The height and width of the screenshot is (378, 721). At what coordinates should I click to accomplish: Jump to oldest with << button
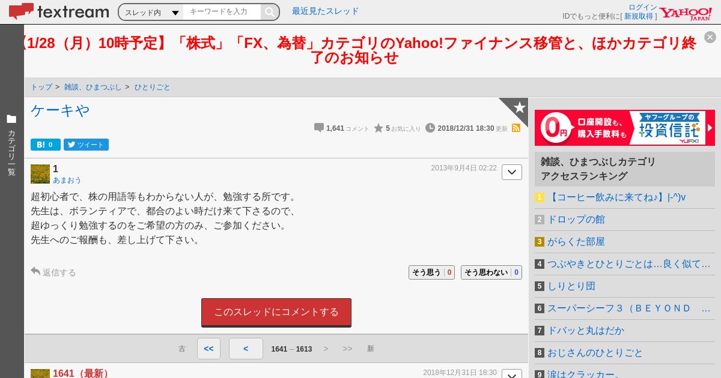pyautogui.click(x=208, y=349)
